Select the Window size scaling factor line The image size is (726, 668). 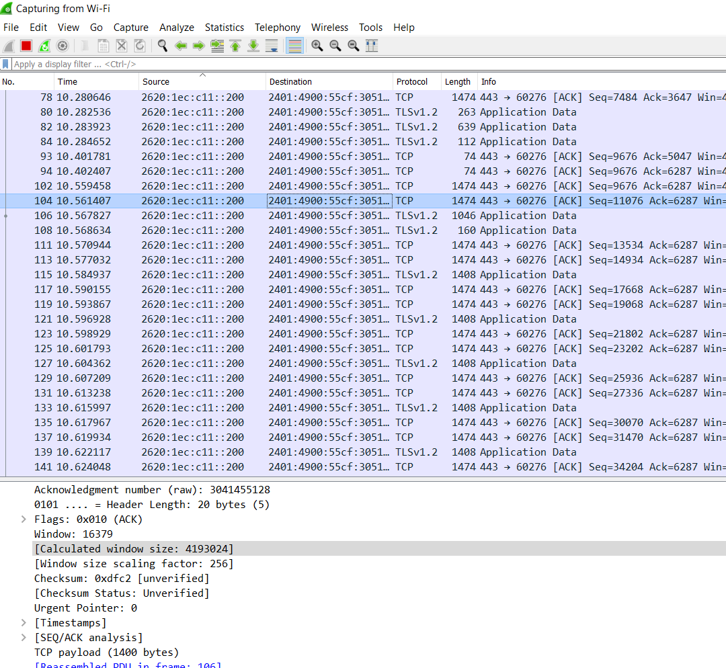134,564
